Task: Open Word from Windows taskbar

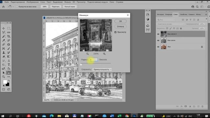Action: coord(112,116)
